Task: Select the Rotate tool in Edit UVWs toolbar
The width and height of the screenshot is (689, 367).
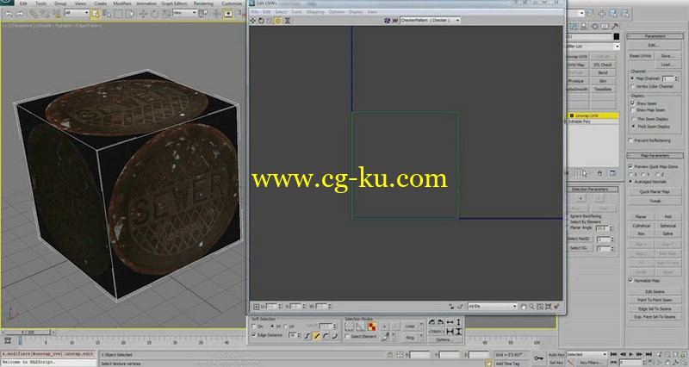Action: (261, 21)
